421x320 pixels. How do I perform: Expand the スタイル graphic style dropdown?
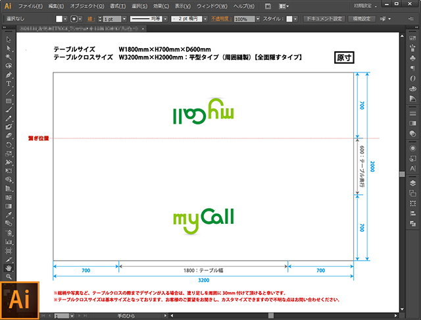295,19
